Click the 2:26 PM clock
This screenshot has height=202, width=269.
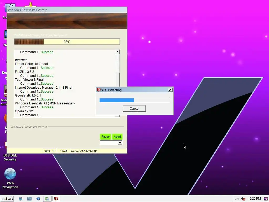(255, 199)
